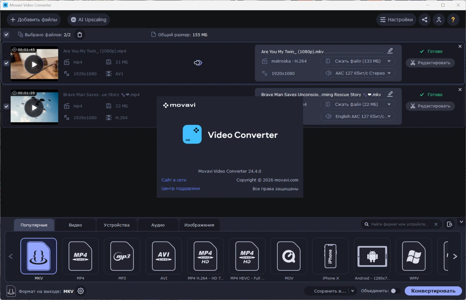466x300 pixels.
Task: Click the output folder icon at bottom left
Action: (x=11, y=291)
